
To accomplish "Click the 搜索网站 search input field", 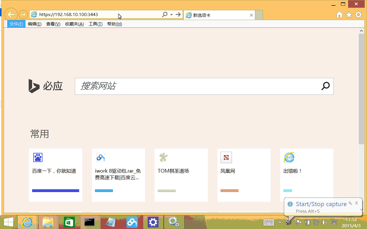I will click(x=198, y=86).
